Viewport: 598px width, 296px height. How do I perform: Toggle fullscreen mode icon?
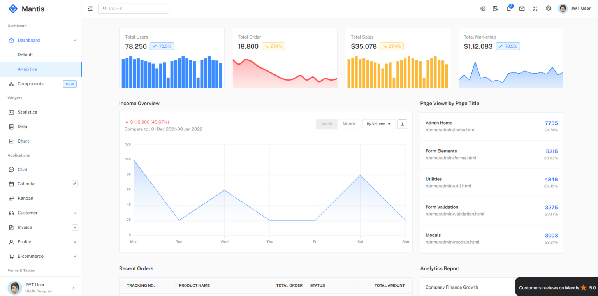(535, 9)
